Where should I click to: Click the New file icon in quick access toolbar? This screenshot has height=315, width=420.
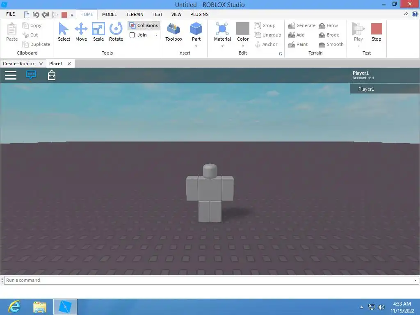coord(27,14)
